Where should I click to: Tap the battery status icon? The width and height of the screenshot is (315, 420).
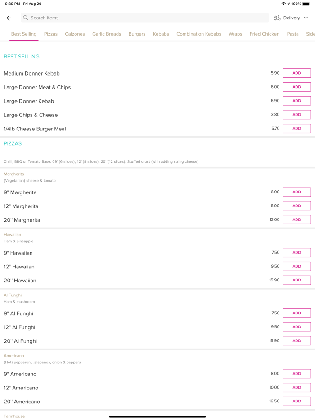[x=306, y=4]
